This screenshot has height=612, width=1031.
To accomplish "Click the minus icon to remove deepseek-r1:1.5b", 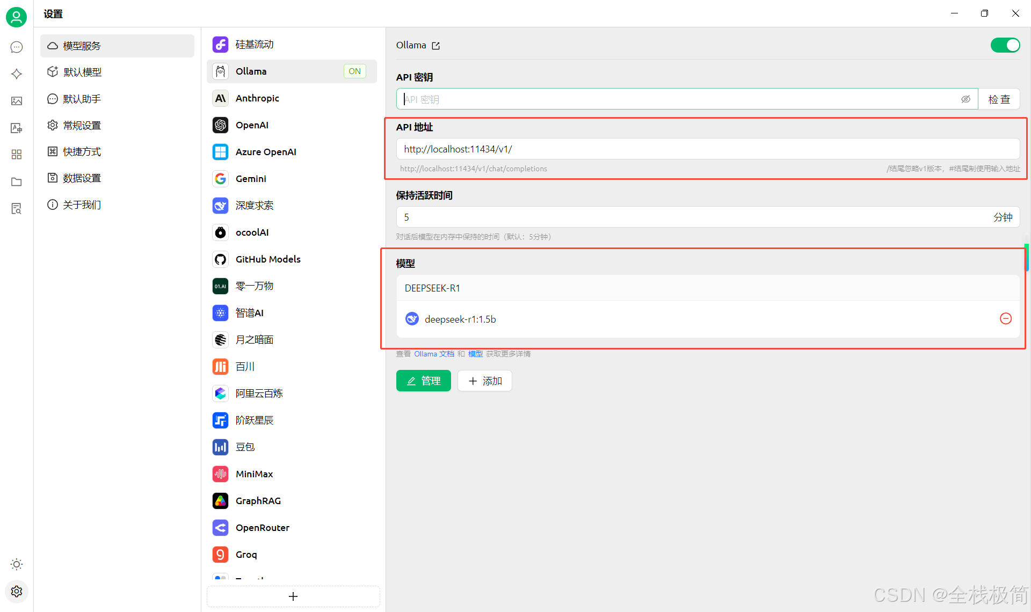I will [x=1006, y=319].
